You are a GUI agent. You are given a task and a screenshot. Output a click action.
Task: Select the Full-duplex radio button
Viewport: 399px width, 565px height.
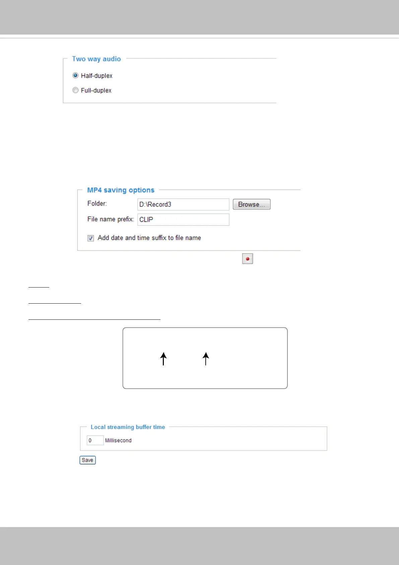tap(75, 90)
